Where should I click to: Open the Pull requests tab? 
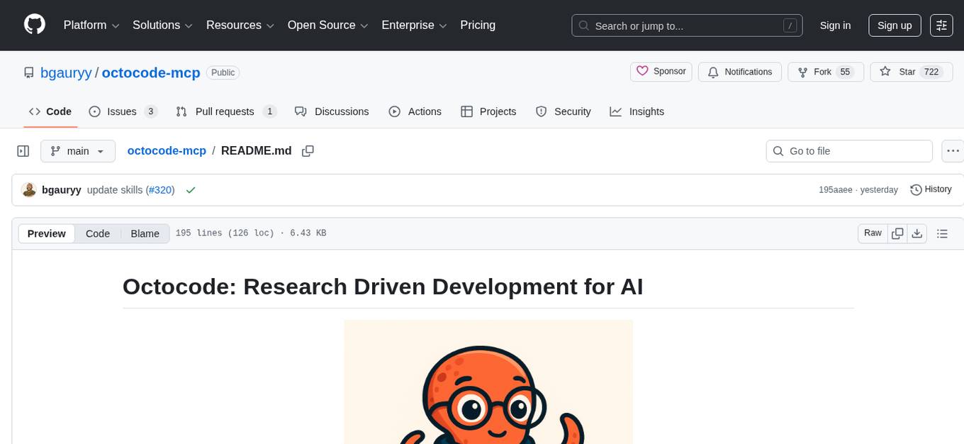click(x=224, y=111)
